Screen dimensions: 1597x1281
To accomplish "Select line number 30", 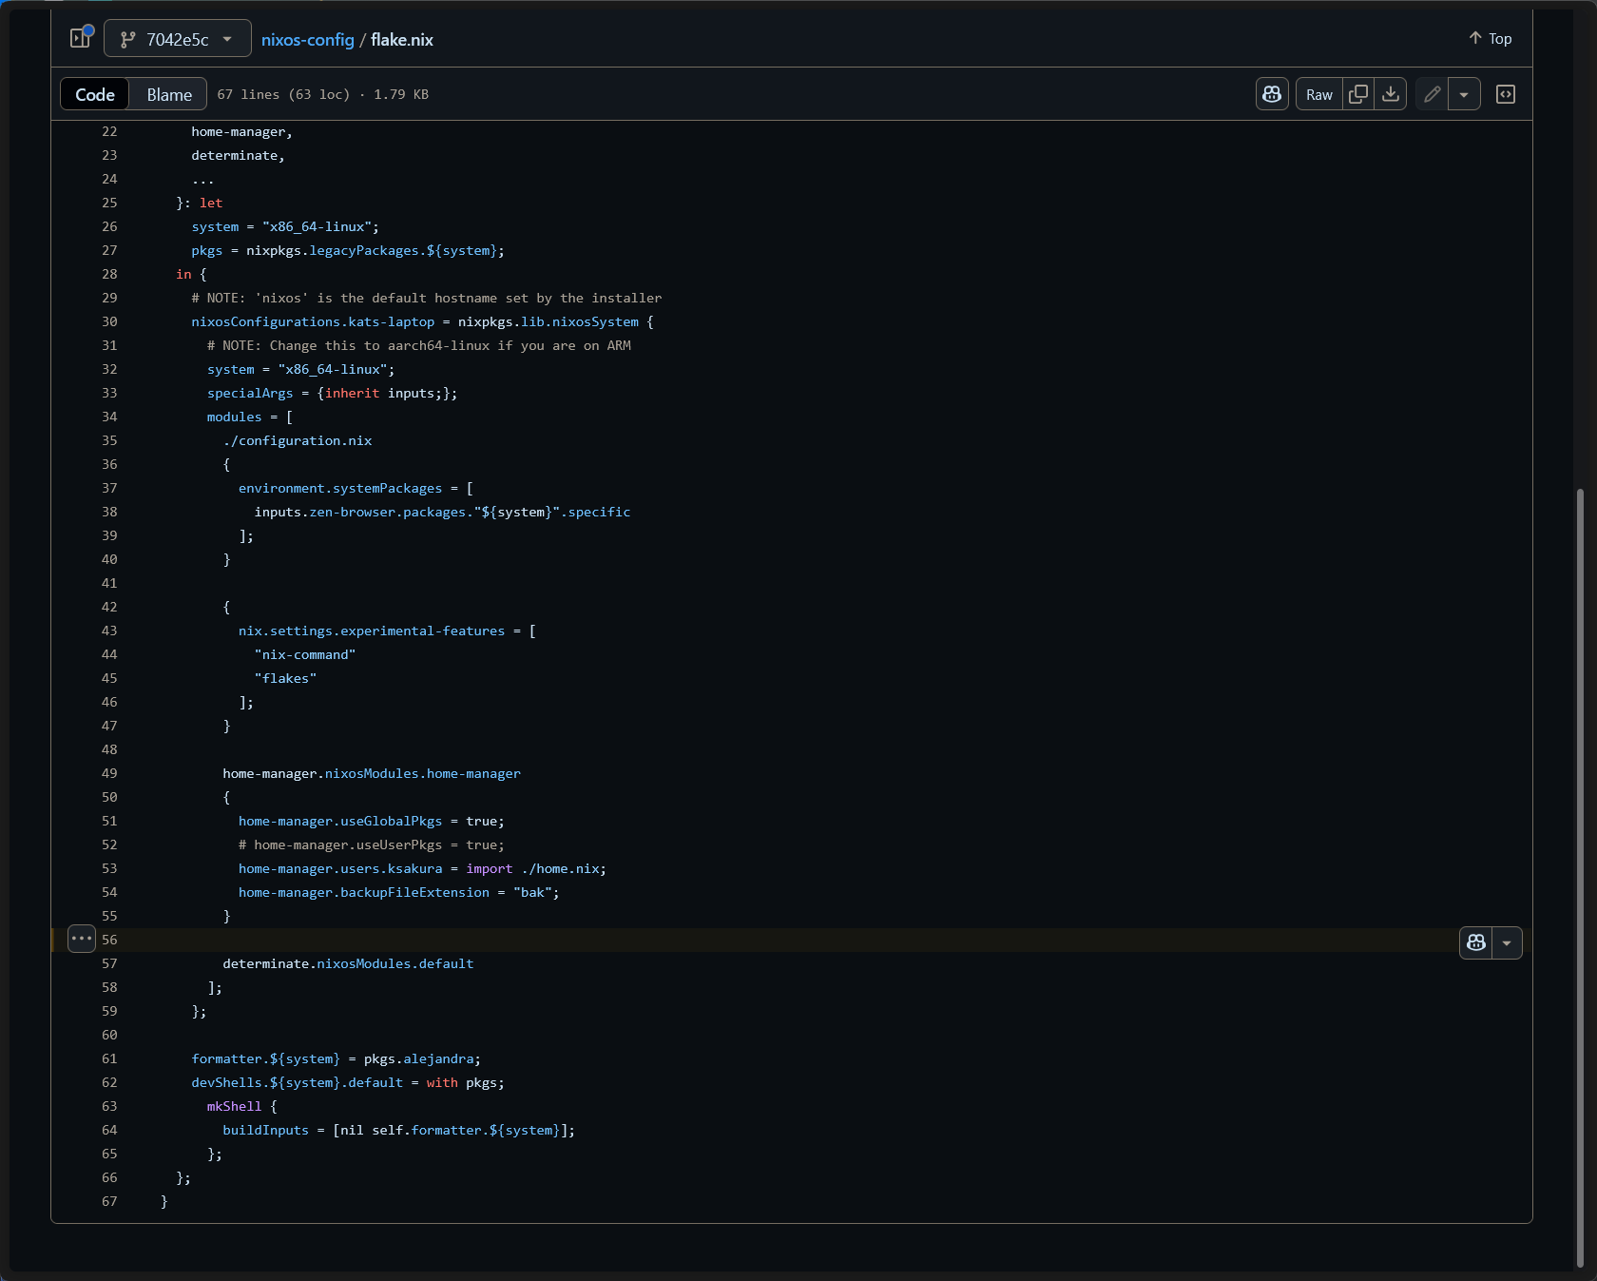I will point(109,321).
